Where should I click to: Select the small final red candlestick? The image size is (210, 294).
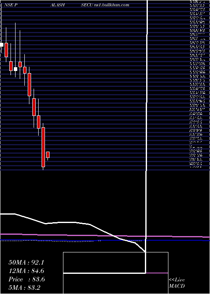point(48,155)
